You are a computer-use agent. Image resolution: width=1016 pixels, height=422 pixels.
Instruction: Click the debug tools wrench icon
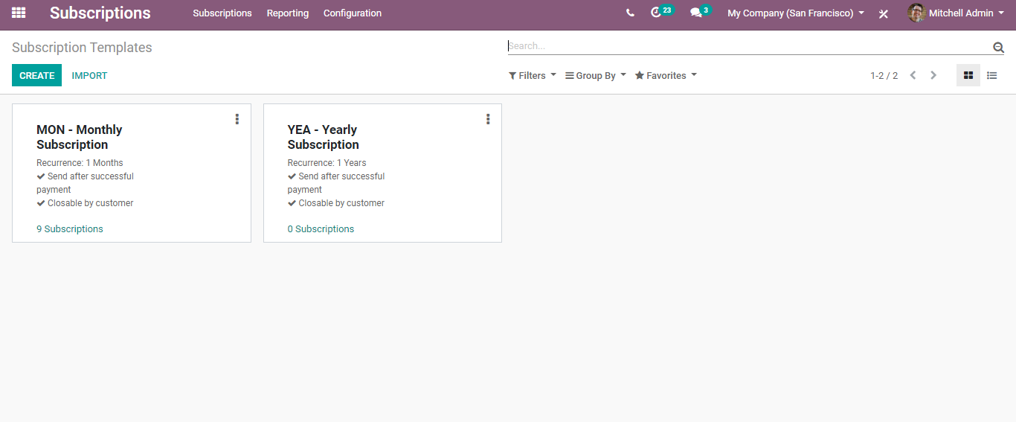coord(883,13)
